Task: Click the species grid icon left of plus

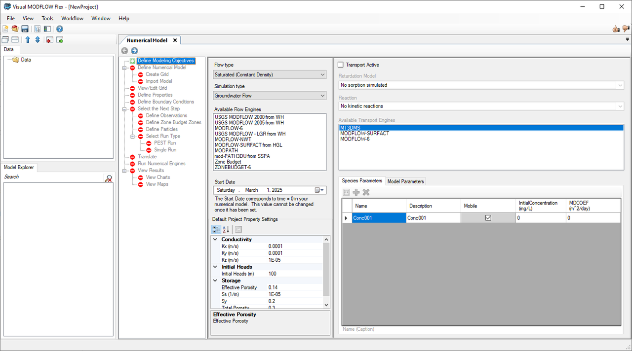Action: [346, 192]
